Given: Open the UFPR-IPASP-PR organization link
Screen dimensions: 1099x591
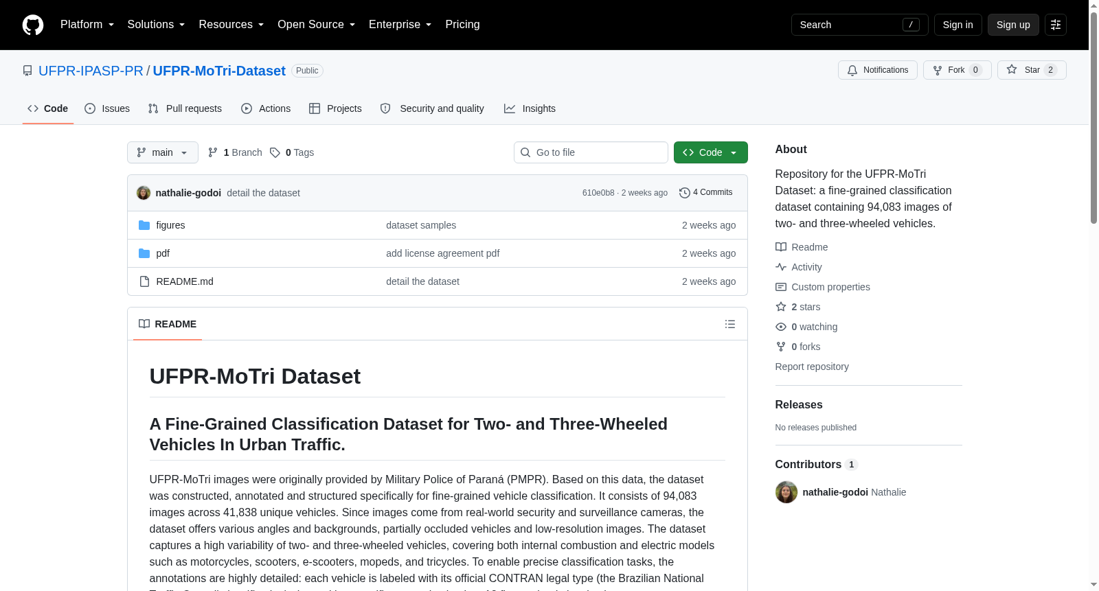Looking at the screenshot, I should [91, 71].
